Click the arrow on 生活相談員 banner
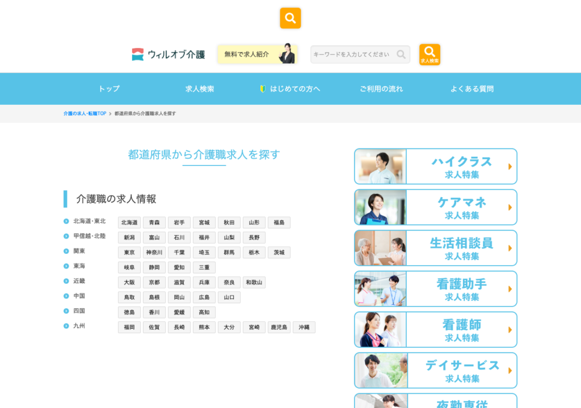Image resolution: width=581 pixels, height=408 pixels. 510,248
